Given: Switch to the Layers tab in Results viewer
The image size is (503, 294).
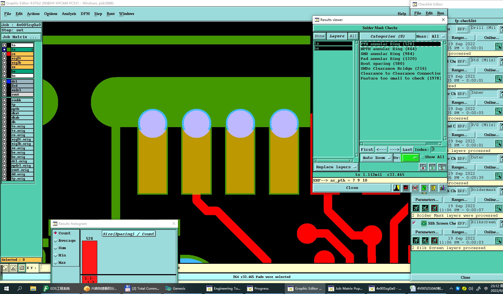Looking at the screenshot, I should click(x=337, y=36).
